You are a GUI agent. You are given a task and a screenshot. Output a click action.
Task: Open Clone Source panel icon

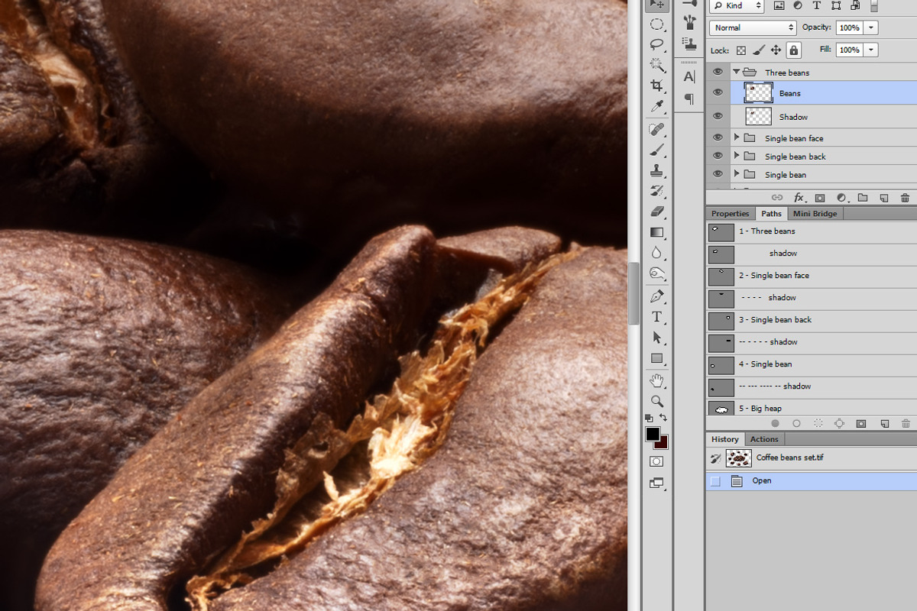coord(689,44)
